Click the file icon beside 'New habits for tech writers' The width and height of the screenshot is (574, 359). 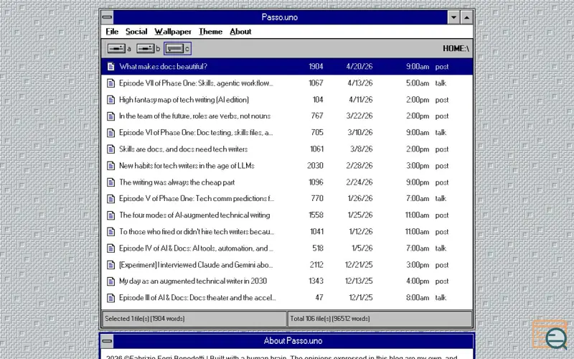pyautogui.click(x=110, y=166)
